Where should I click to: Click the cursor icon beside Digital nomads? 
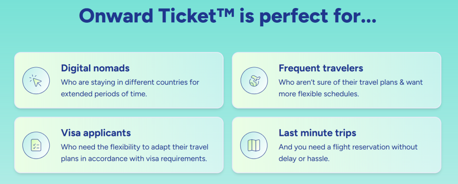click(x=35, y=80)
